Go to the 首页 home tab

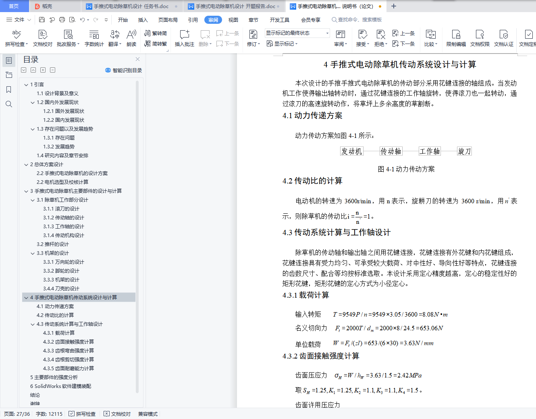14,6
